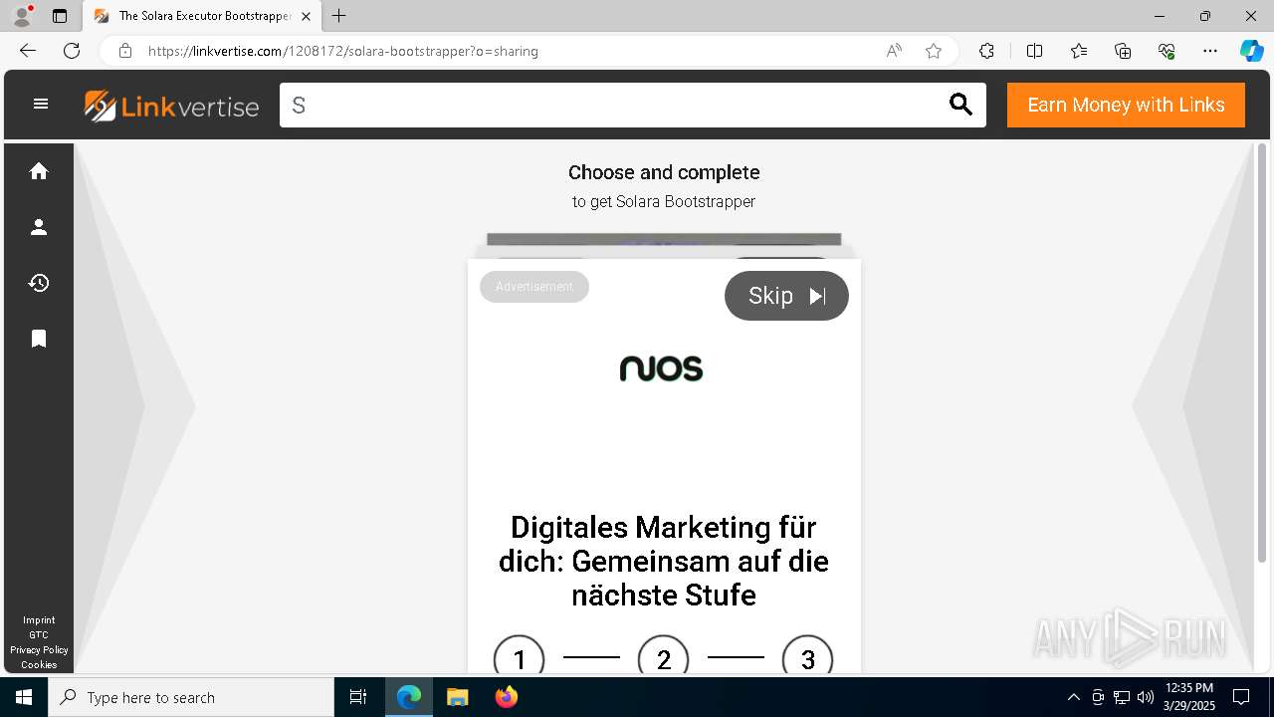Open the Edge profile icon
Image resolution: width=1274 pixels, height=717 pixels.
tap(22, 16)
